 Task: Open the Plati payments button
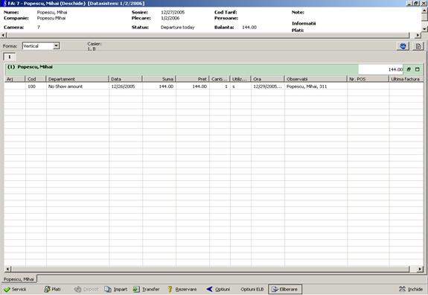coord(52,289)
